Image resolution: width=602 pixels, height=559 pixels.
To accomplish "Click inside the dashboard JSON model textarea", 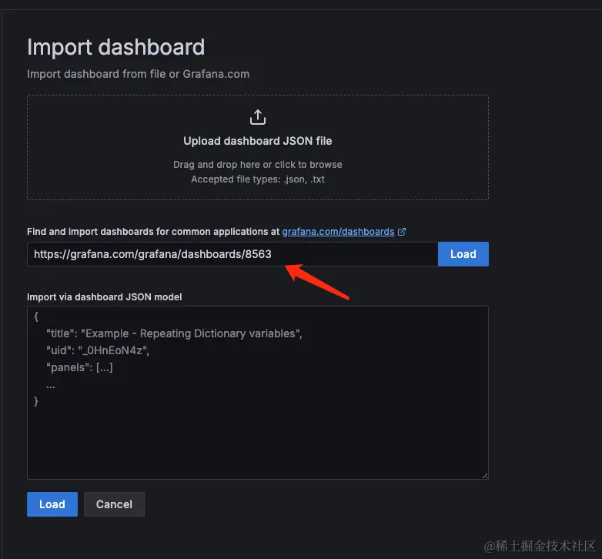I will pyautogui.click(x=258, y=393).
